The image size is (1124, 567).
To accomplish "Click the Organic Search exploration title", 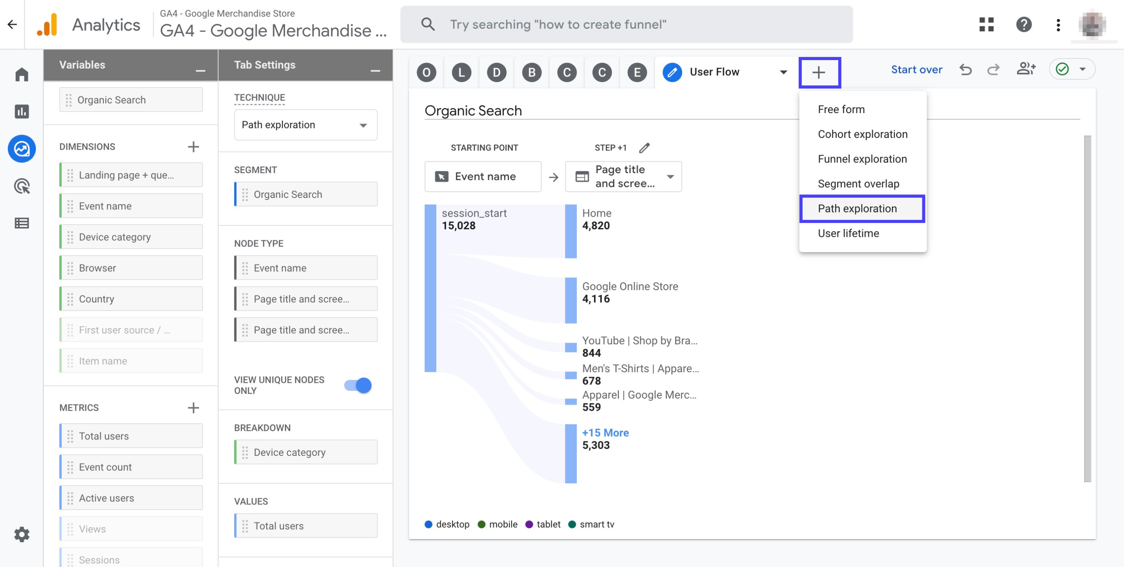I will tap(473, 111).
